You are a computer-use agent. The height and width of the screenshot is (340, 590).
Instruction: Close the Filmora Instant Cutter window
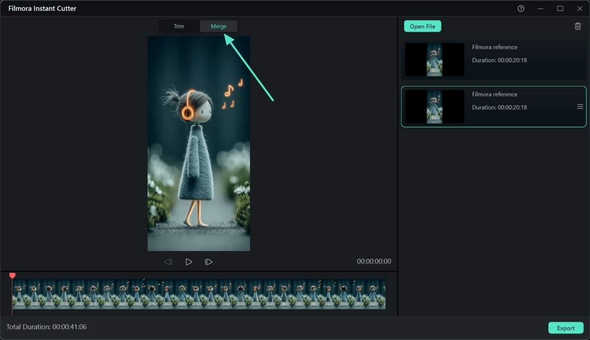pyautogui.click(x=579, y=8)
